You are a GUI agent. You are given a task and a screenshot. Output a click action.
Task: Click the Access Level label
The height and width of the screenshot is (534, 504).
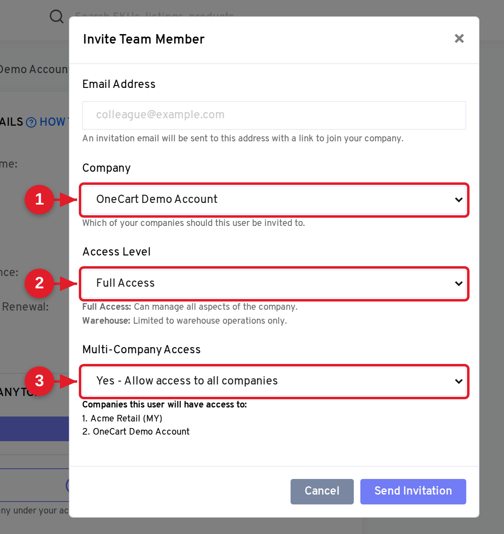[117, 252]
